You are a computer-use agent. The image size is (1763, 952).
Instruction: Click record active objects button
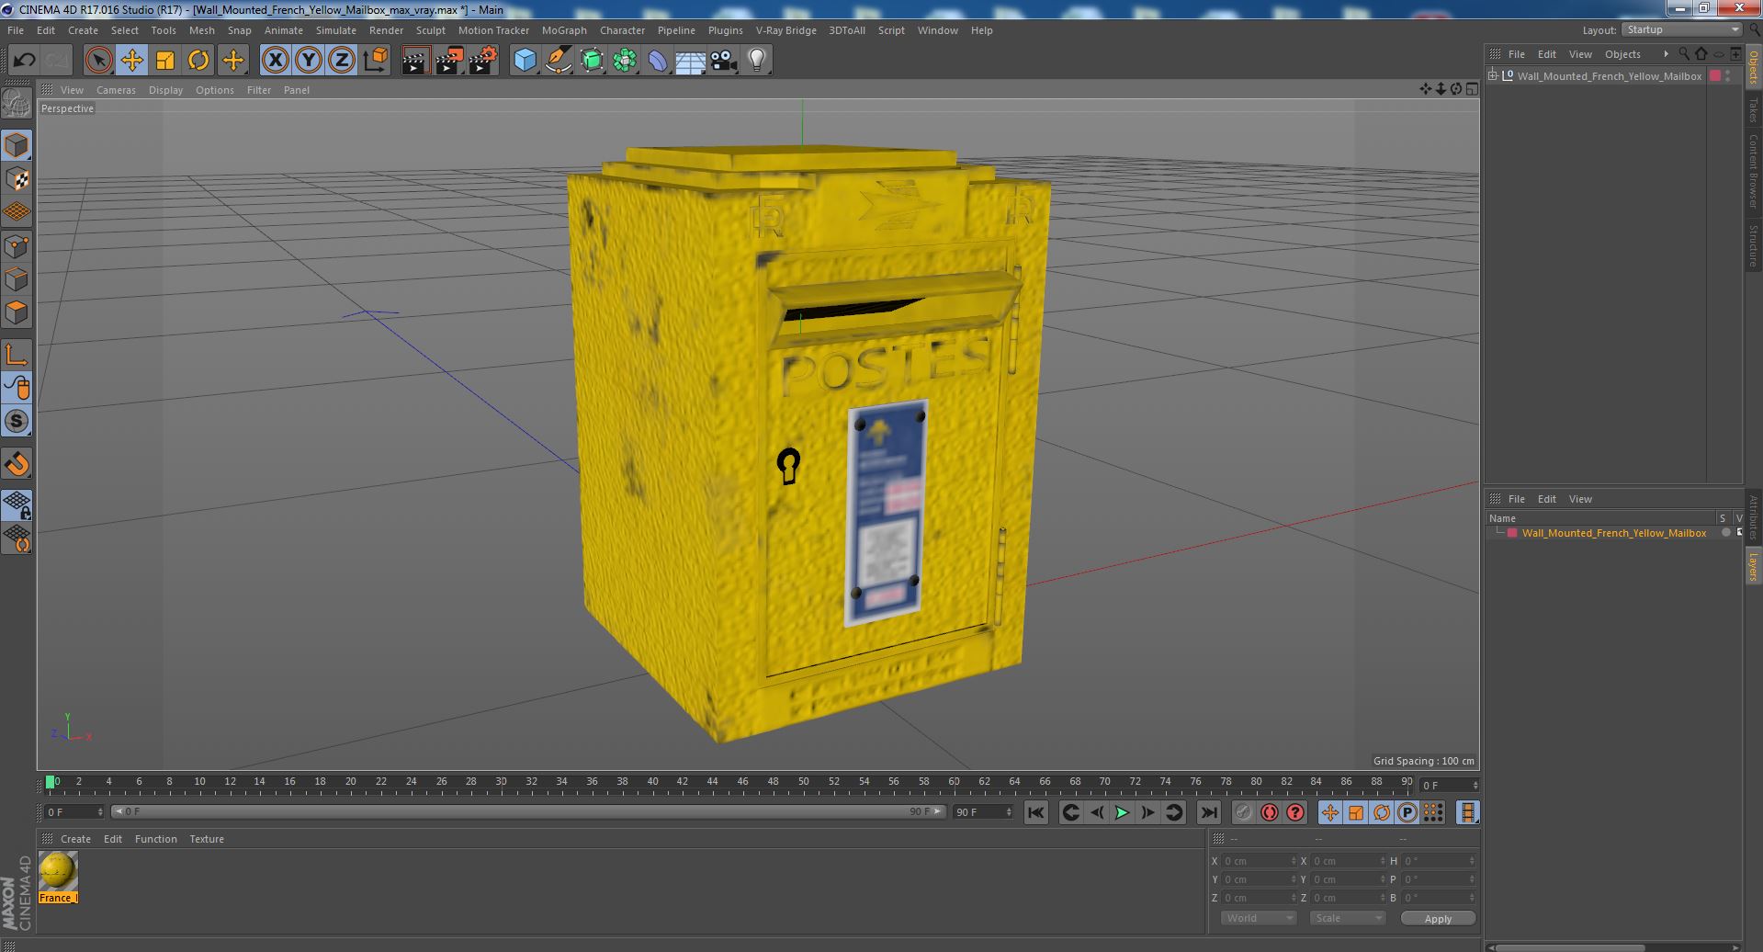(1243, 812)
